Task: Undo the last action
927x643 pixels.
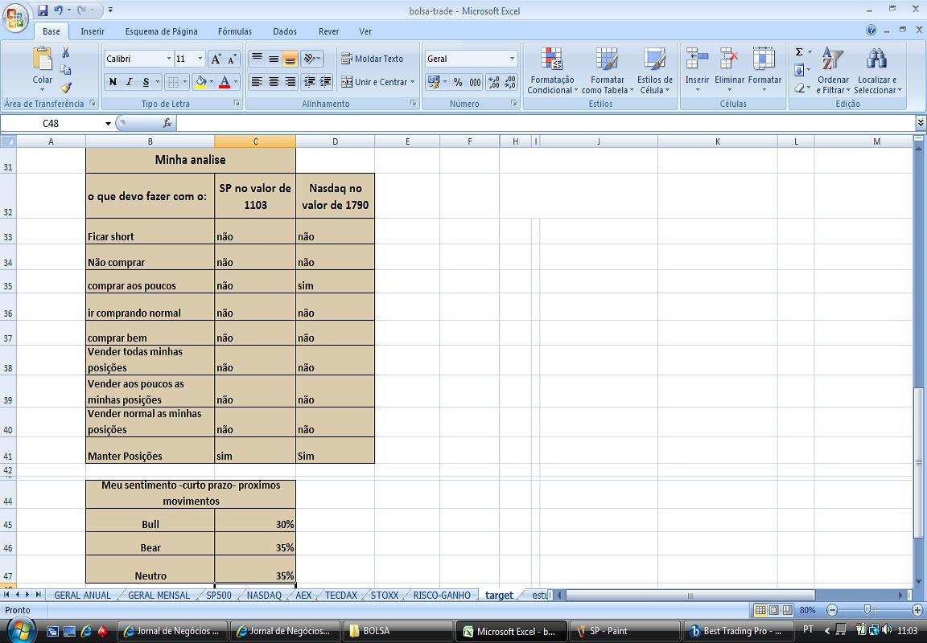Action: pos(58,10)
